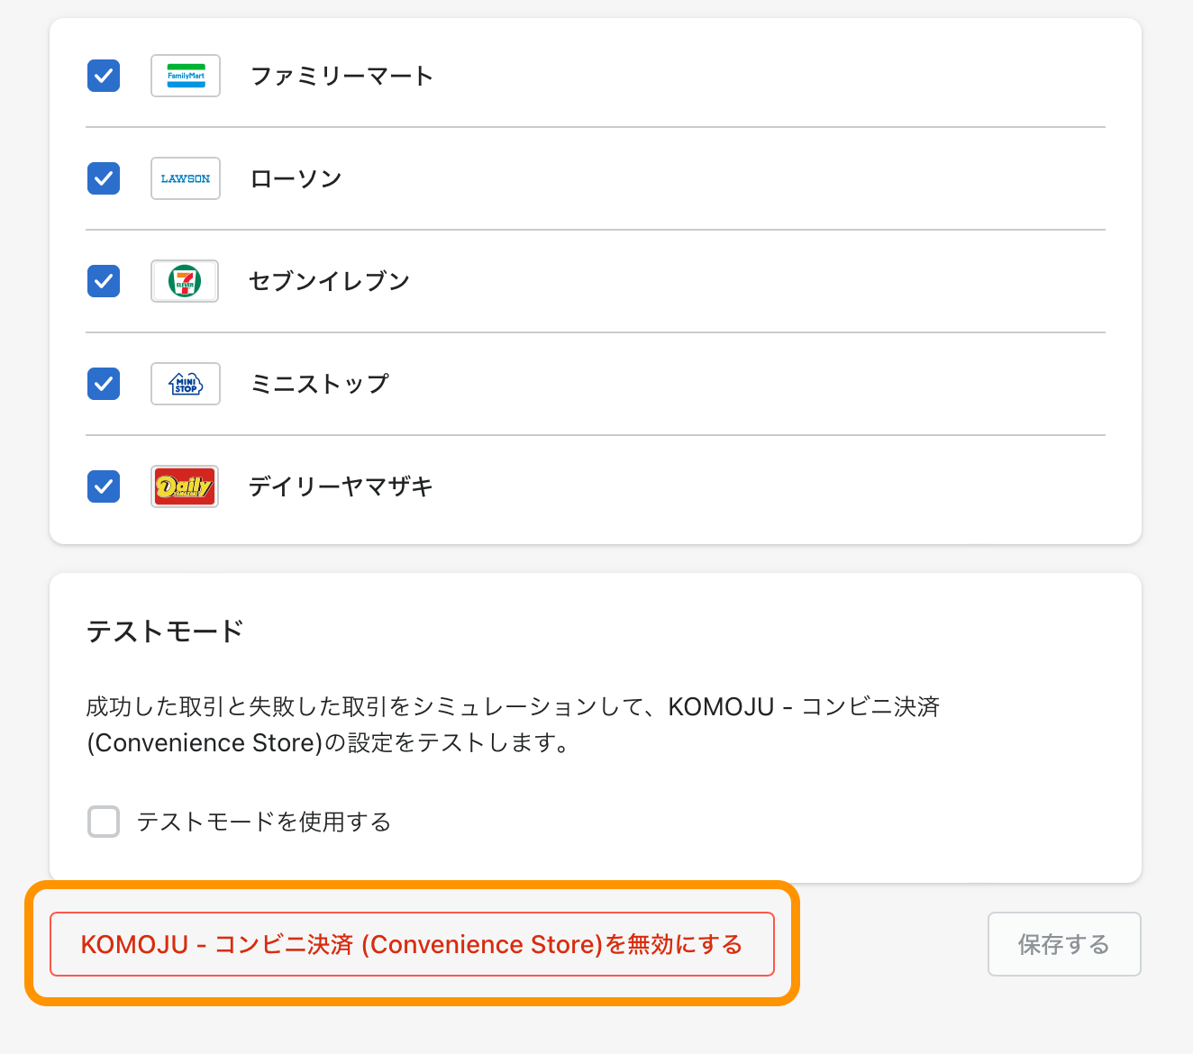Click the テストモードを使用する label text
This screenshot has width=1193, height=1054.
click(x=263, y=822)
